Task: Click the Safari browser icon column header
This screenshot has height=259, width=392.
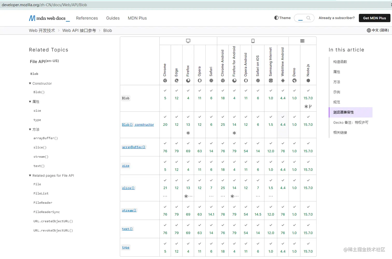Action: (211, 81)
